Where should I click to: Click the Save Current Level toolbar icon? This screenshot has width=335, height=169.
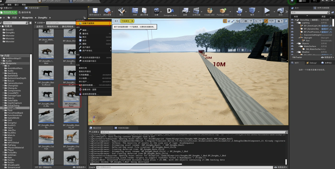point(95,11)
